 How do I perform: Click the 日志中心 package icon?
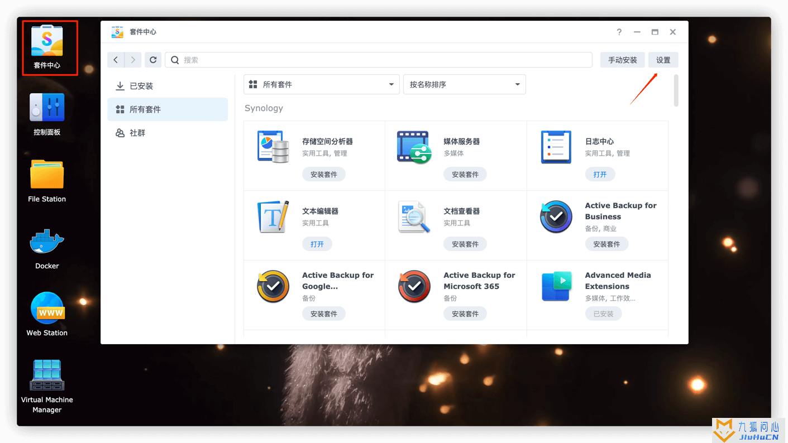tap(556, 147)
